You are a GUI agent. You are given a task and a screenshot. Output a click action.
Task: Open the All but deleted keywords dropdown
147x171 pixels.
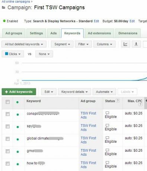(x=24, y=44)
